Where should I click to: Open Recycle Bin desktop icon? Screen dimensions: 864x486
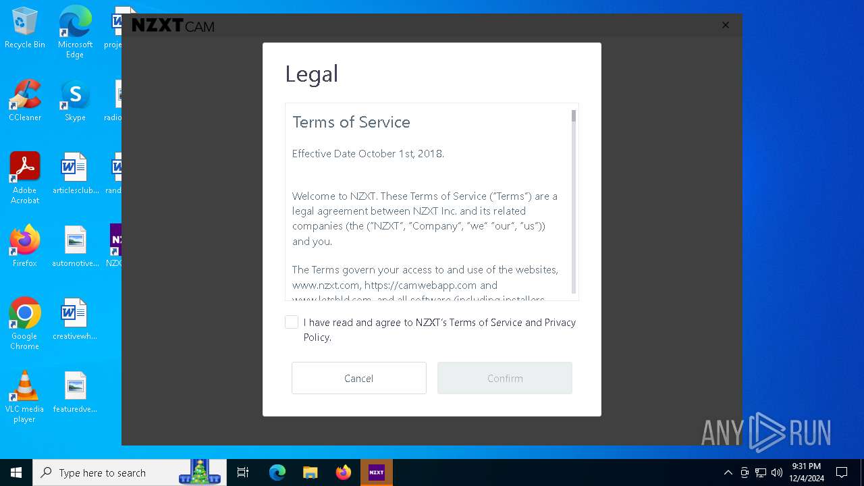(25, 28)
